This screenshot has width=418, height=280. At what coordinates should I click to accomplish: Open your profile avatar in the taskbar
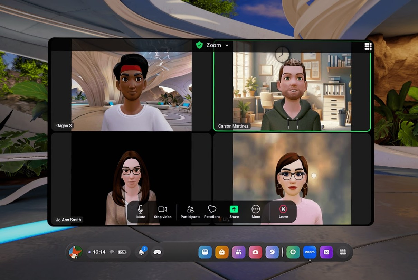point(76,252)
